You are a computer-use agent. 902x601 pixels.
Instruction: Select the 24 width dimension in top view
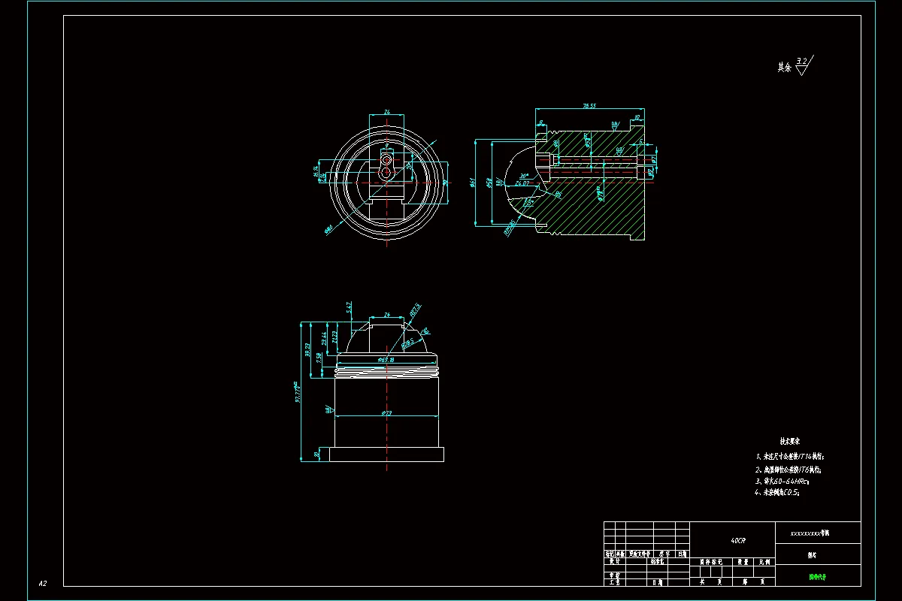pyautogui.click(x=387, y=112)
